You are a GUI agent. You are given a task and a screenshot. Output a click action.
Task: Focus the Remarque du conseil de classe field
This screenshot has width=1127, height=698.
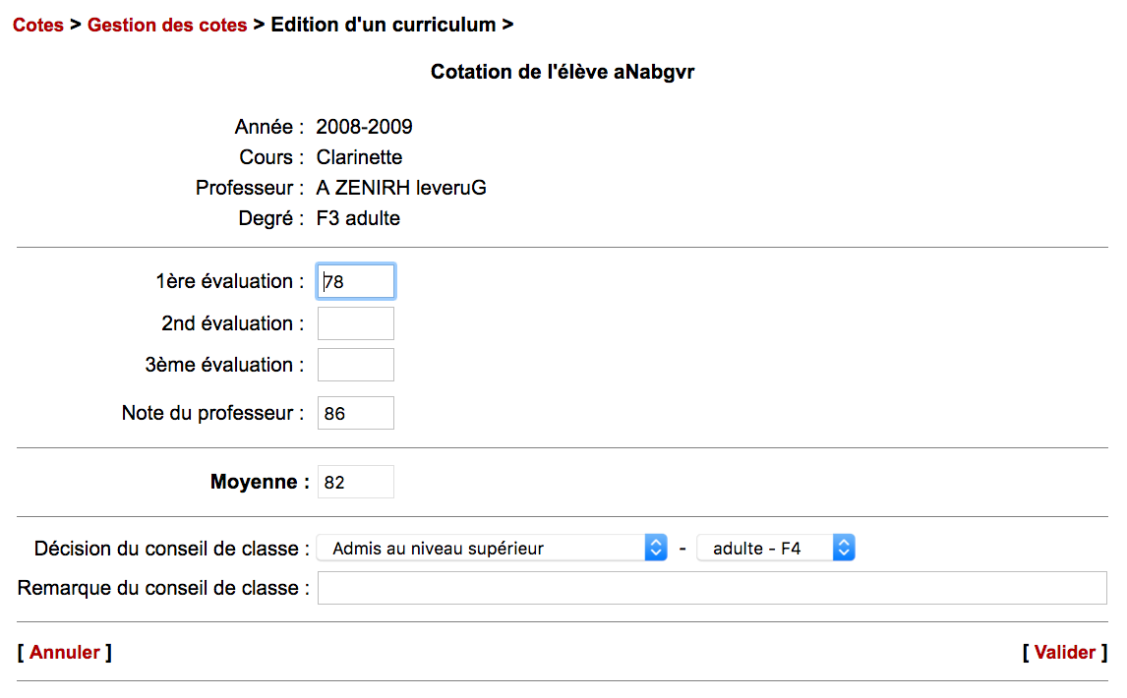coord(712,588)
